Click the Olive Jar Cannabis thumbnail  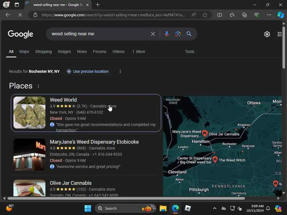click(29, 188)
